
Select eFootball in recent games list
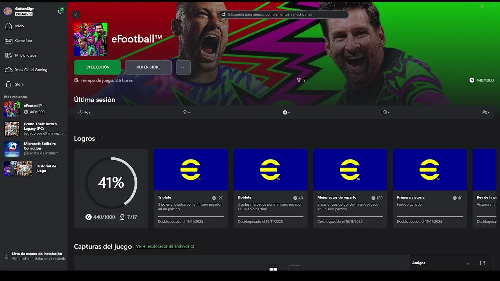tap(34, 109)
